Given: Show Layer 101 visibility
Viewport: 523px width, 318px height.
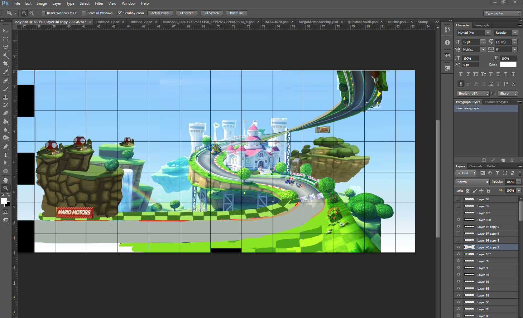Looking at the screenshot, I should tap(458, 213).
